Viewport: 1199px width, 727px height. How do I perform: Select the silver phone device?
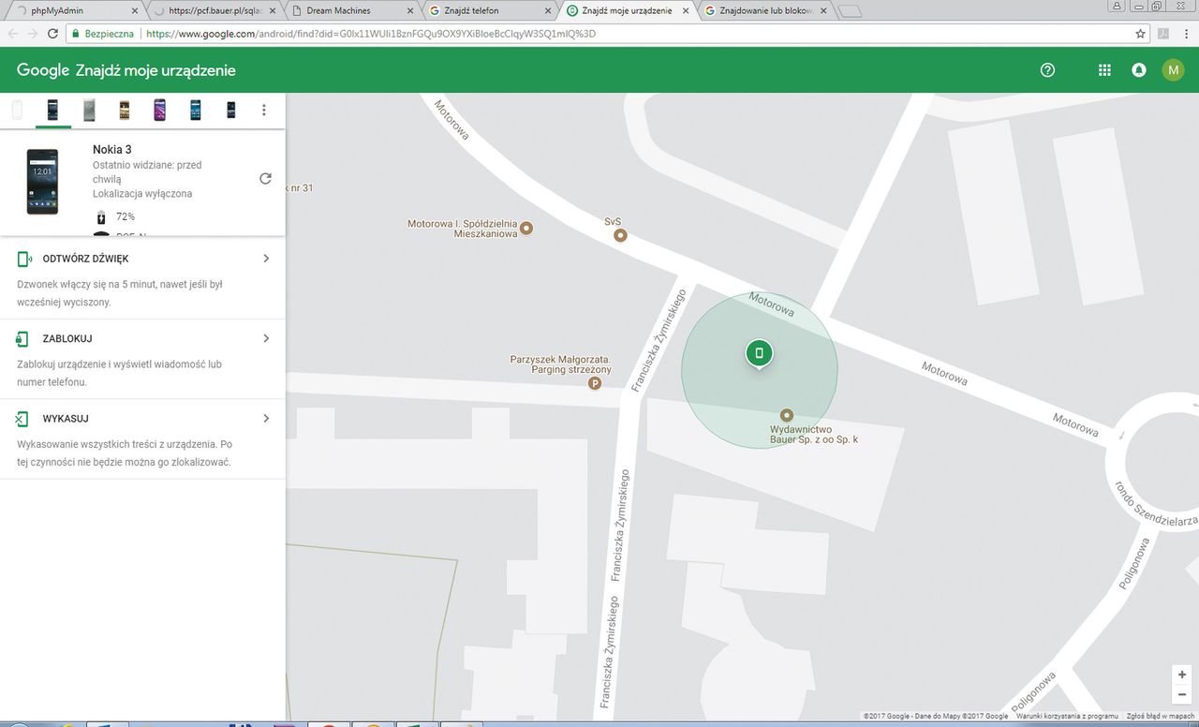point(89,110)
